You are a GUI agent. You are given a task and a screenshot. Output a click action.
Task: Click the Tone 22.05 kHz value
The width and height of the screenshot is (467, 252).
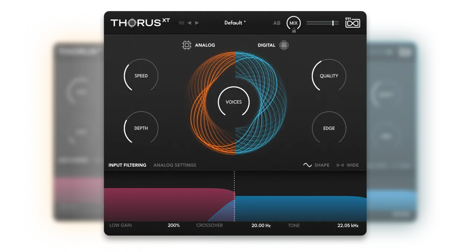coord(348,225)
